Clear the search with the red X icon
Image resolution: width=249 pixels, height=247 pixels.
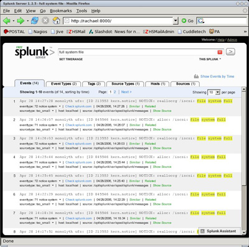tap(220, 52)
